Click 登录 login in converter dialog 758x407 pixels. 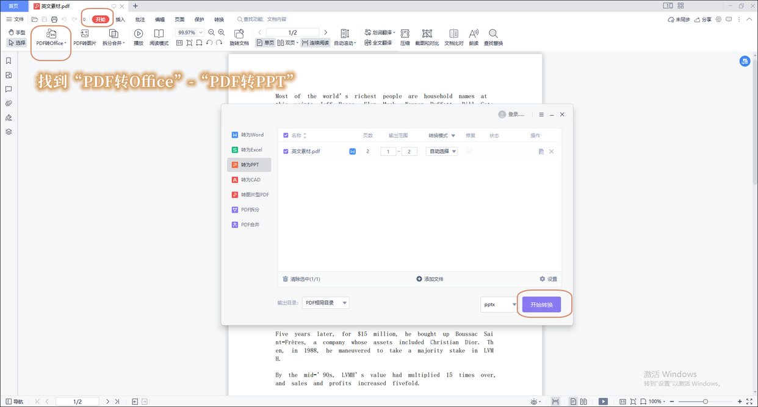pos(511,115)
